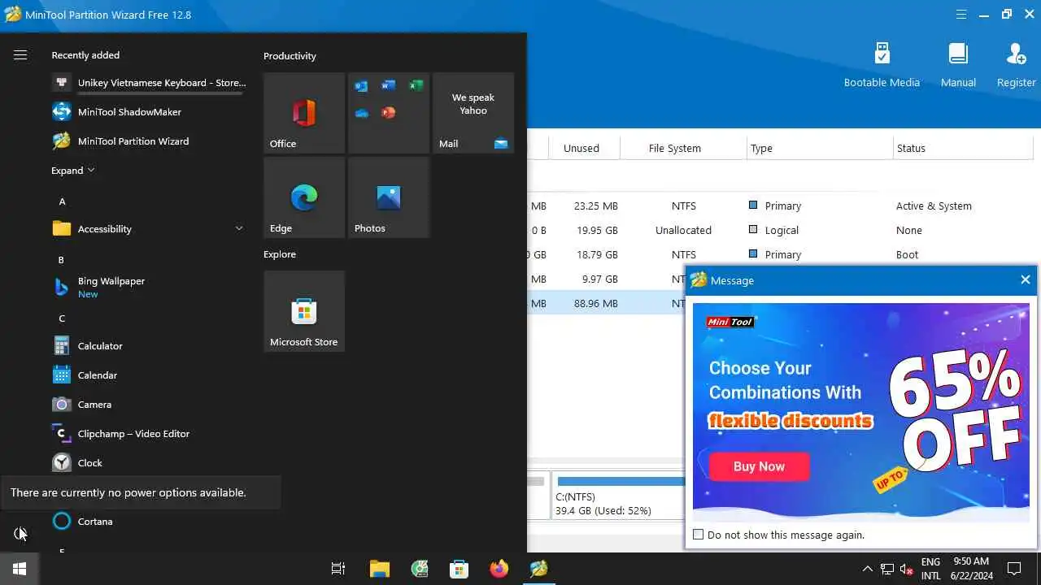Open Unikey Vietnamese Keyboard app
Screen dimensions: 1041x585
click(149, 83)
